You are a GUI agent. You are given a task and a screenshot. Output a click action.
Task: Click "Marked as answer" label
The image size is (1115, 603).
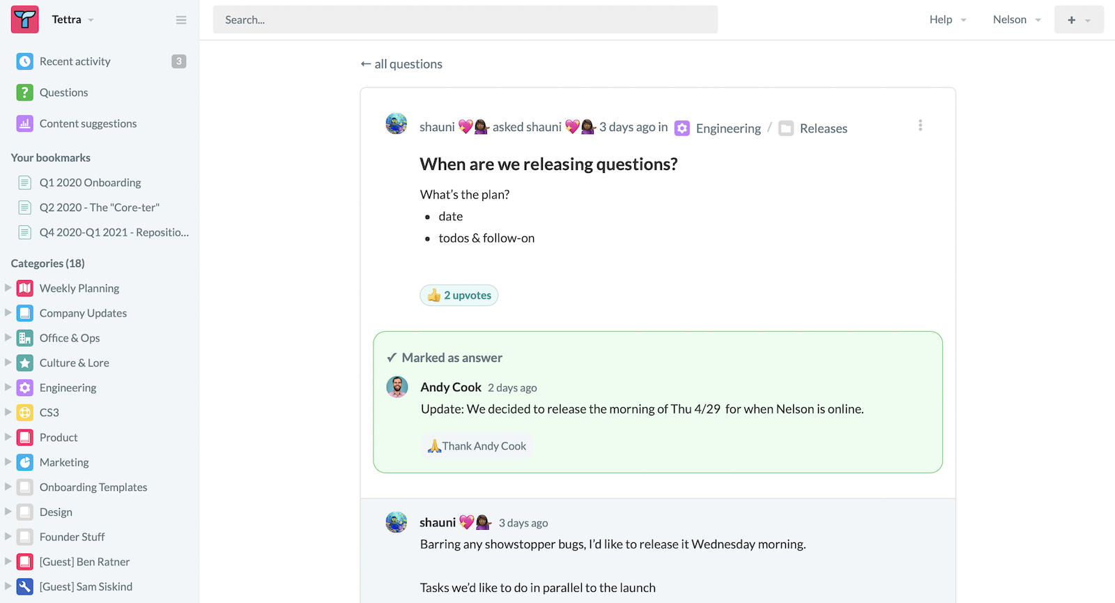coord(452,358)
